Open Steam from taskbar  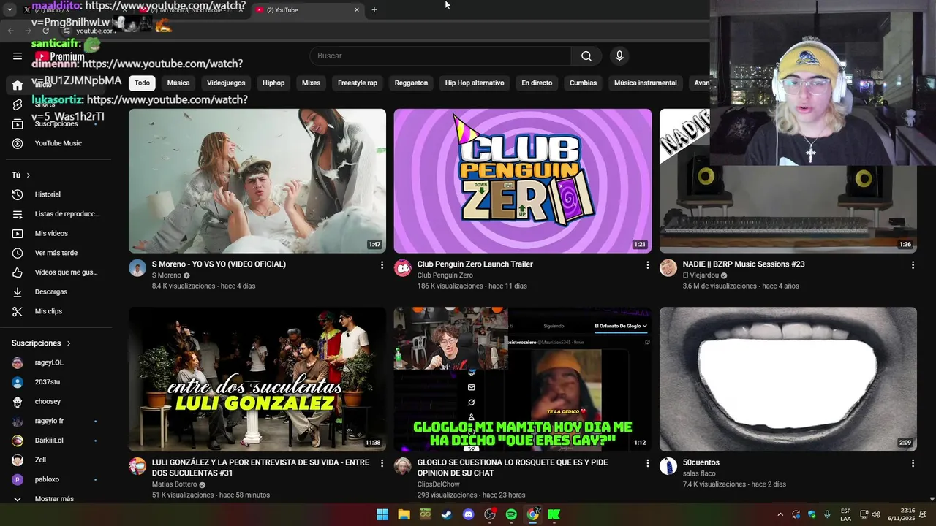pos(446,514)
